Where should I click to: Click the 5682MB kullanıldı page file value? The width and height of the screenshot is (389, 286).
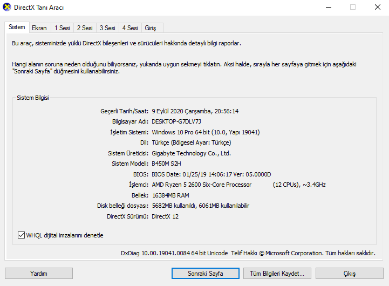coord(201,206)
